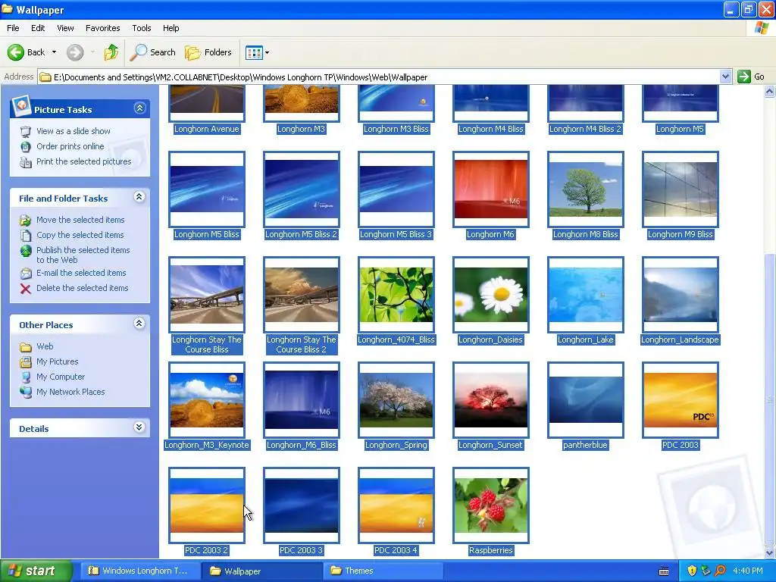This screenshot has width=776, height=582.
Task: Click the E-mail selected items envelope icon
Action: click(x=26, y=273)
